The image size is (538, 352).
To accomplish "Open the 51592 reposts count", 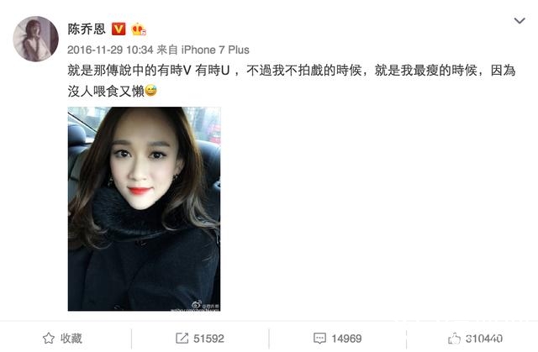I will click(x=208, y=339).
